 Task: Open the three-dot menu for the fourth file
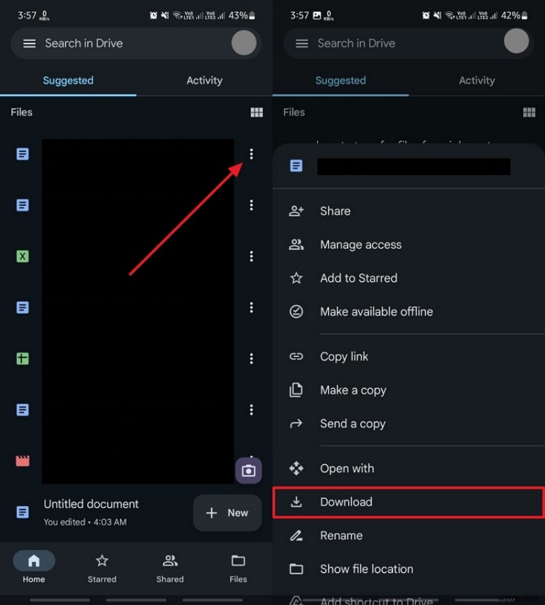(x=251, y=307)
